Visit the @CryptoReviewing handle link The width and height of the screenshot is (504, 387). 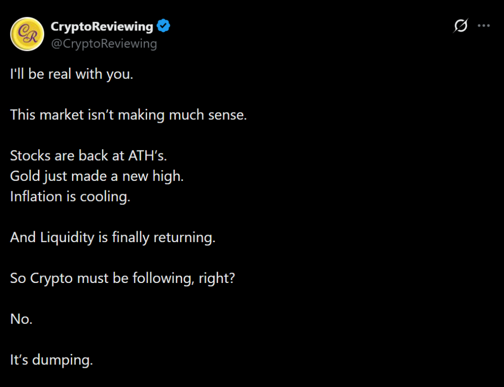pos(104,43)
